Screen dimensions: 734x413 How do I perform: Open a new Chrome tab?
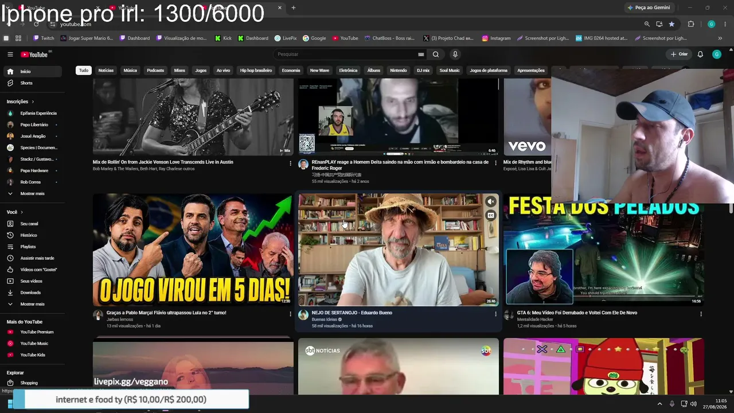pyautogui.click(x=294, y=8)
